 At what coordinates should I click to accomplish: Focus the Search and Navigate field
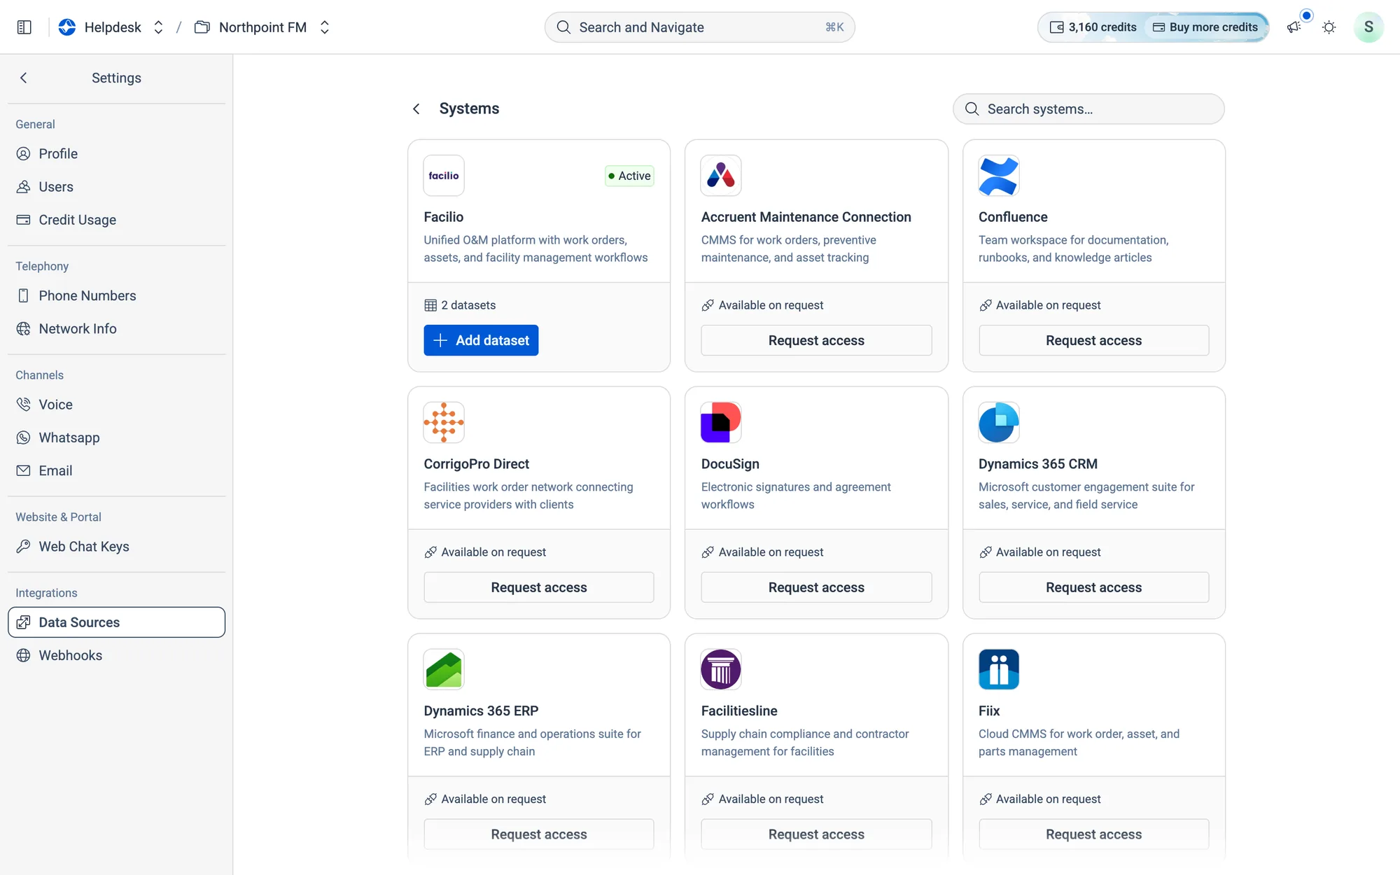point(700,27)
